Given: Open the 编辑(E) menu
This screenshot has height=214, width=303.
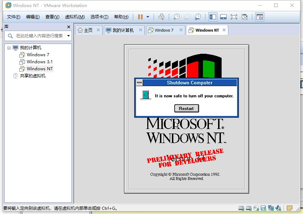Looking at the screenshot, I should [33, 17].
